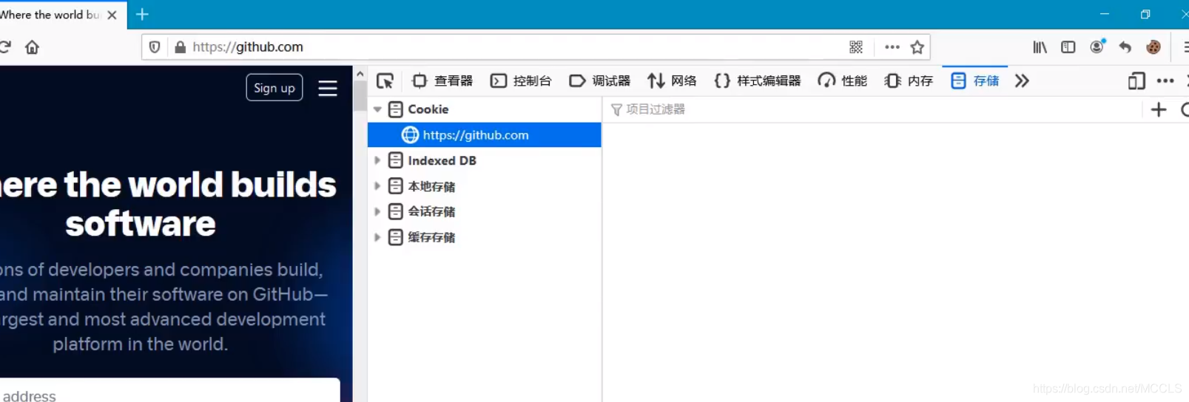The height and width of the screenshot is (402, 1189).
Task: Select the 缓存存储 label
Action: point(431,237)
